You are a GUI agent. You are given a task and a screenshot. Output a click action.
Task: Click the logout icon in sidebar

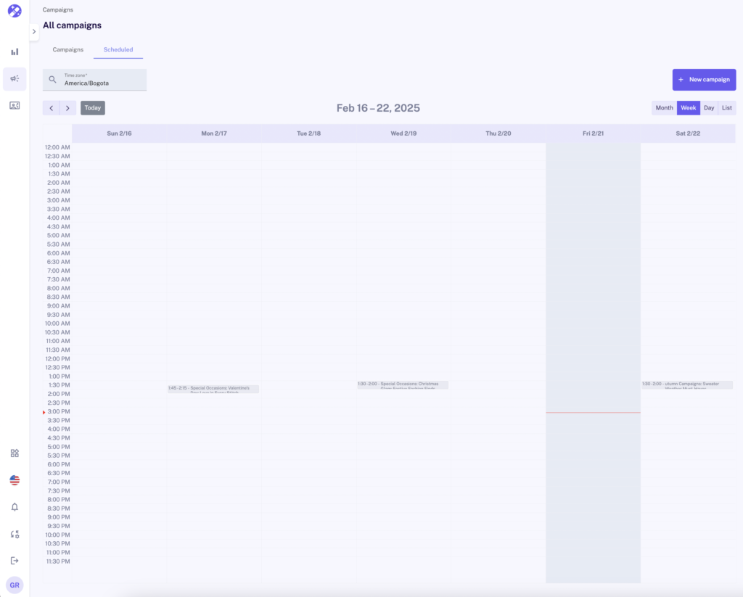coord(15,561)
